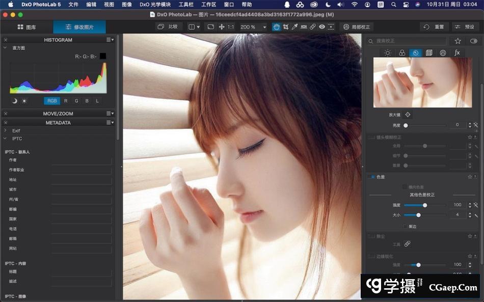Expand the Exif metadata section

point(5,130)
